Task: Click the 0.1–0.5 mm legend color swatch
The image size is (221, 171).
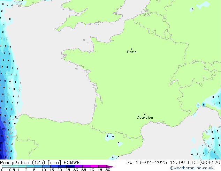Action: (x=6, y=166)
